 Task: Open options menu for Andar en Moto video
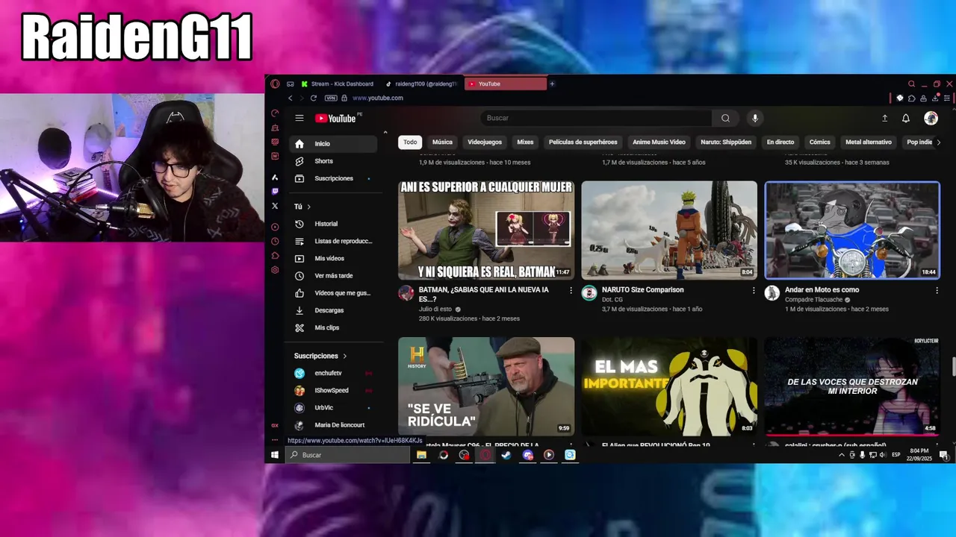[937, 290]
